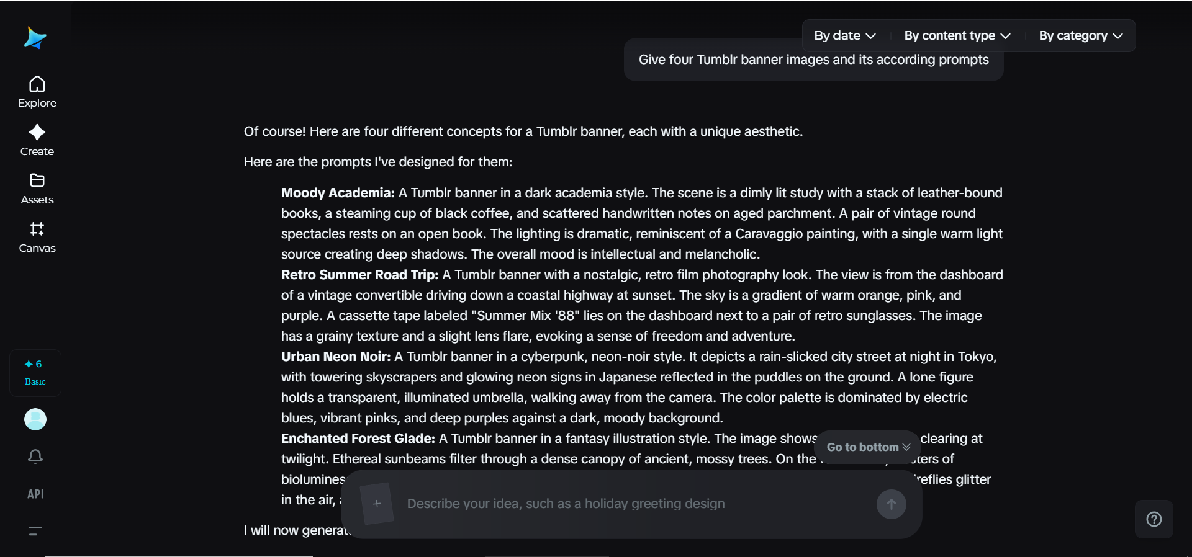Open the Canvas workspace
The width and height of the screenshot is (1192, 557).
click(x=37, y=237)
